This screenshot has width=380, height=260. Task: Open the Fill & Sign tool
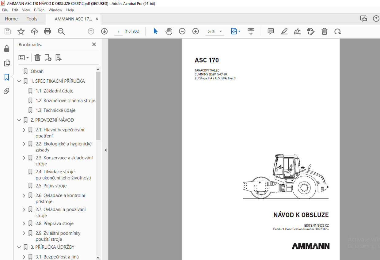tap(297, 31)
